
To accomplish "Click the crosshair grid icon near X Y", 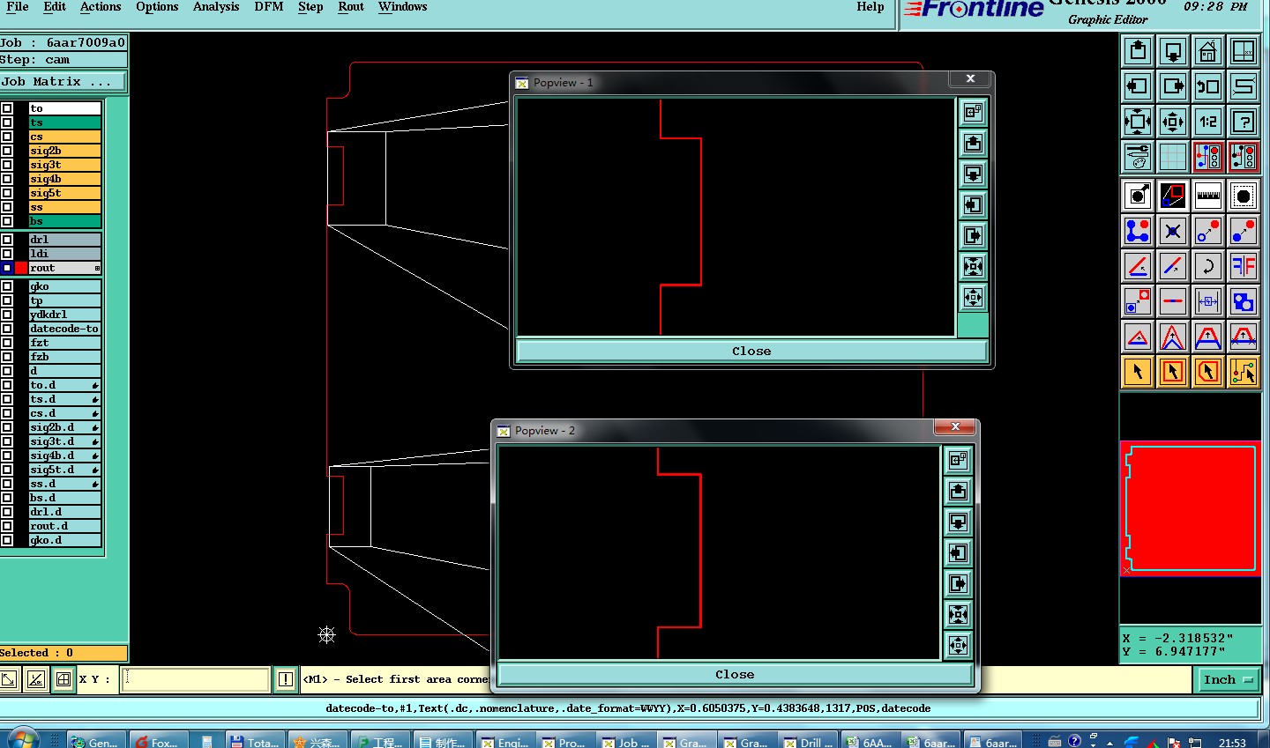I will [x=63, y=679].
